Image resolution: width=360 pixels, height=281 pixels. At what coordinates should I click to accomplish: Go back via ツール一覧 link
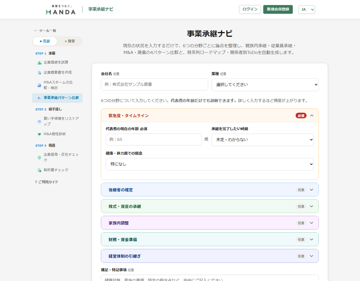click(x=45, y=30)
